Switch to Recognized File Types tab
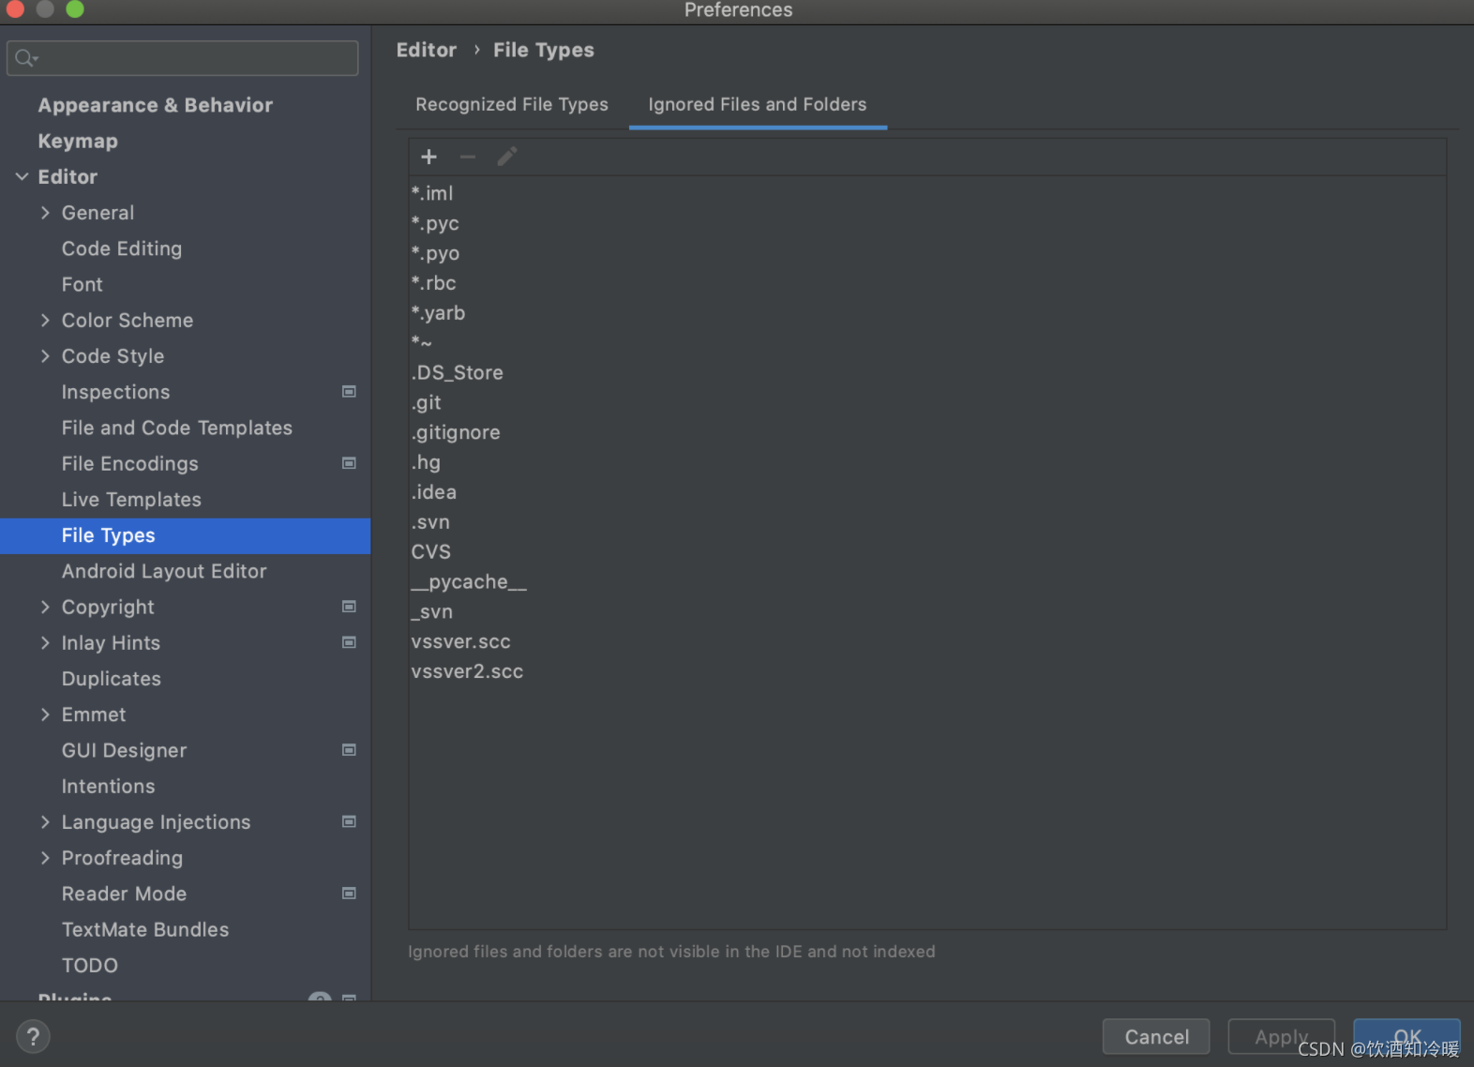 tap(512, 104)
